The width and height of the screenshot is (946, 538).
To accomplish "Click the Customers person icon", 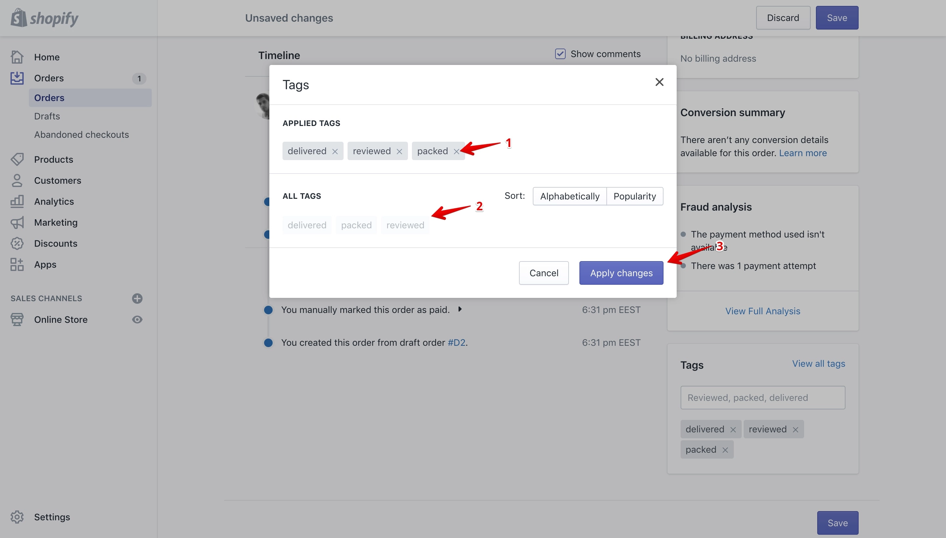I will point(17,180).
